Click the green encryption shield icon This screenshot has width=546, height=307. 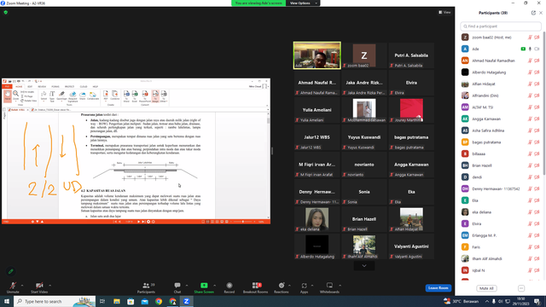pos(6,12)
